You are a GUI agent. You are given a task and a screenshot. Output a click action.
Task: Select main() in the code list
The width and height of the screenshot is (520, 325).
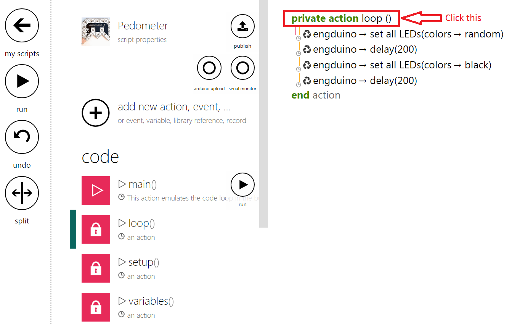click(170, 190)
